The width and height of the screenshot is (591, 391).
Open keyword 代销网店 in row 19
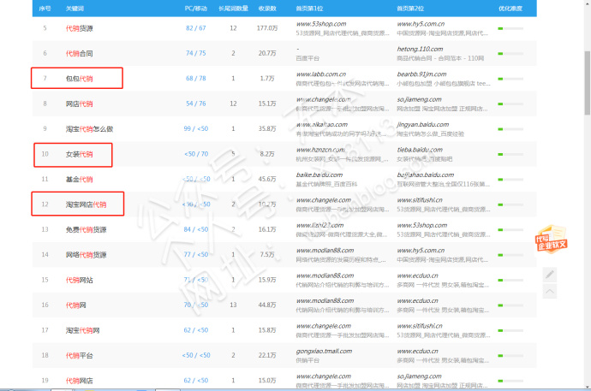click(x=79, y=381)
